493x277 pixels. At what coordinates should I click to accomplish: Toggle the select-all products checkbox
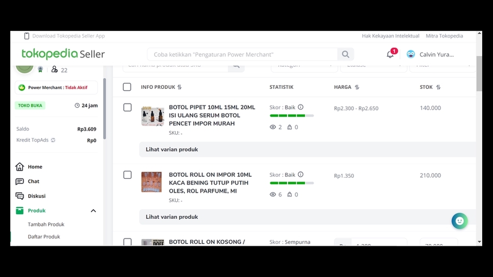point(127,87)
